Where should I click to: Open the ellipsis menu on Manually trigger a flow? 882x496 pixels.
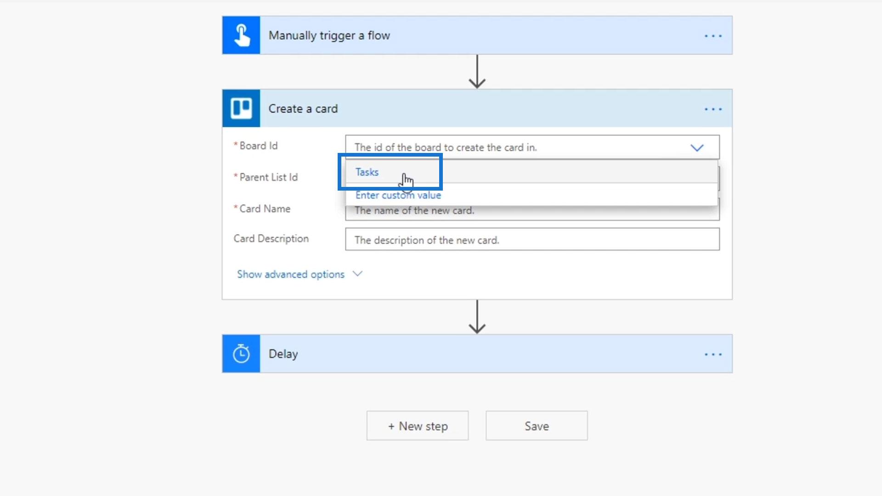click(x=713, y=36)
